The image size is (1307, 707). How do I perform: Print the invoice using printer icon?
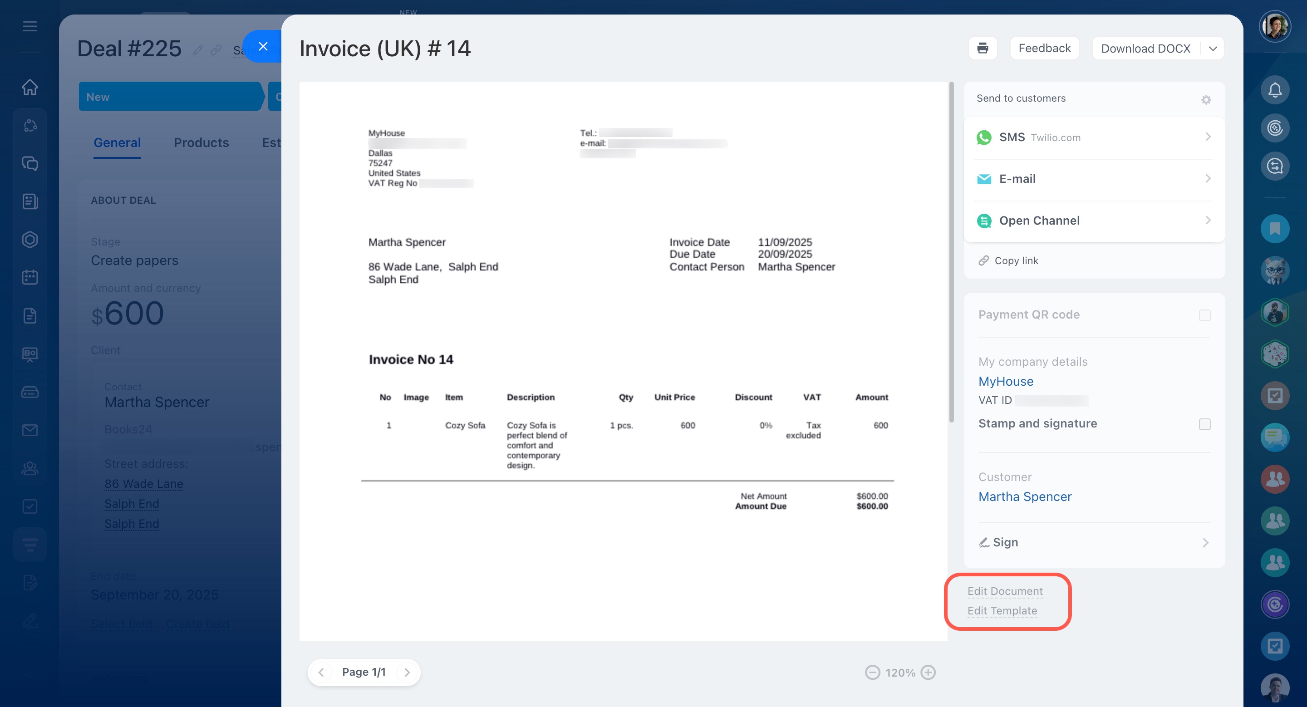coord(982,48)
